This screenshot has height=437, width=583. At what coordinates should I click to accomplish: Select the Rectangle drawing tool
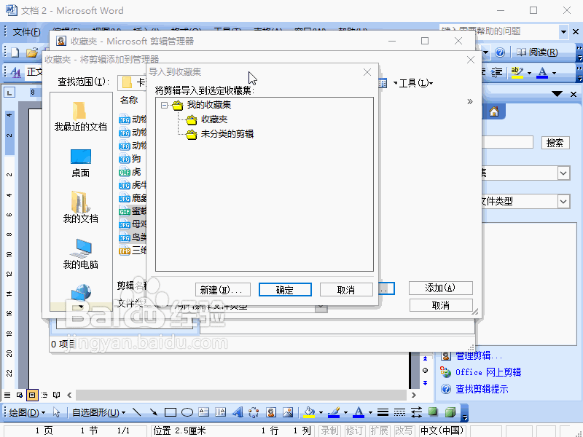[171, 412]
